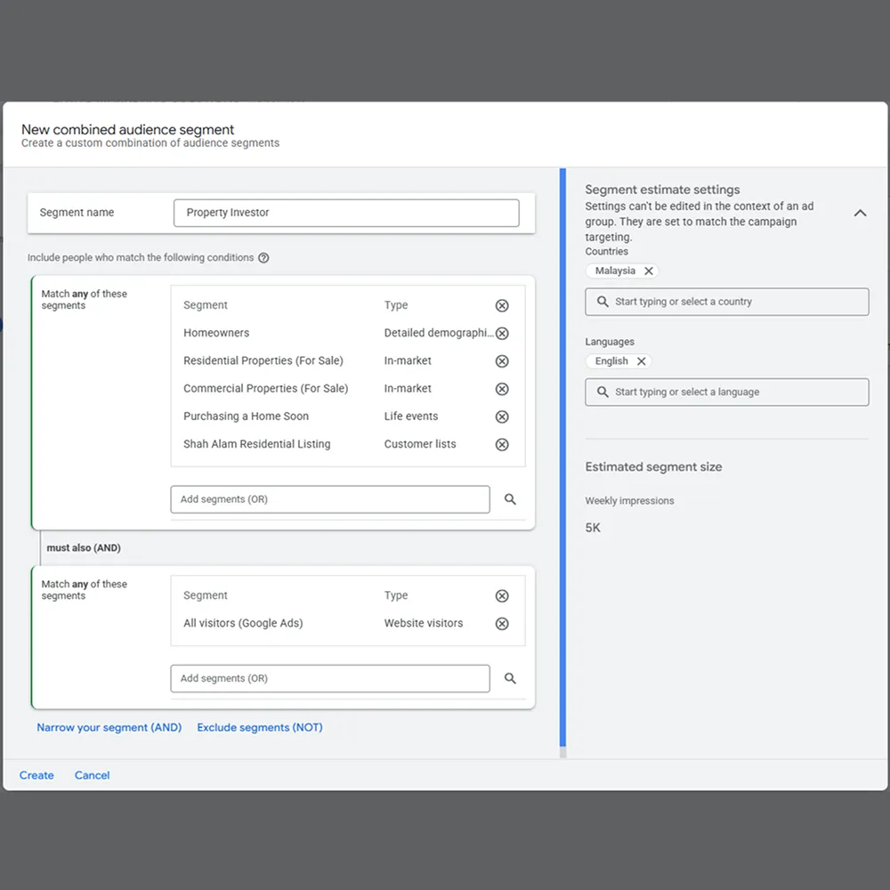Focus second Add segments (OR) field

(x=330, y=678)
